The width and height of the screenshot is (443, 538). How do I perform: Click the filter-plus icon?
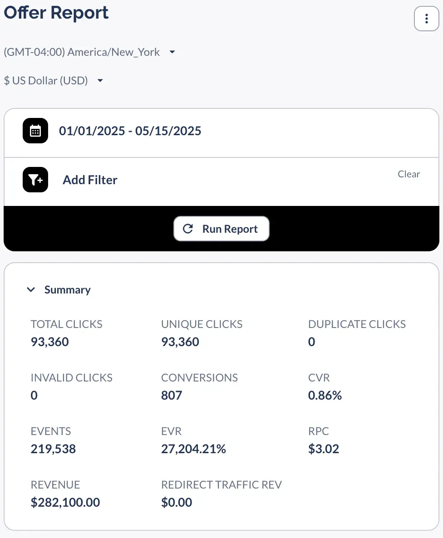tap(35, 180)
